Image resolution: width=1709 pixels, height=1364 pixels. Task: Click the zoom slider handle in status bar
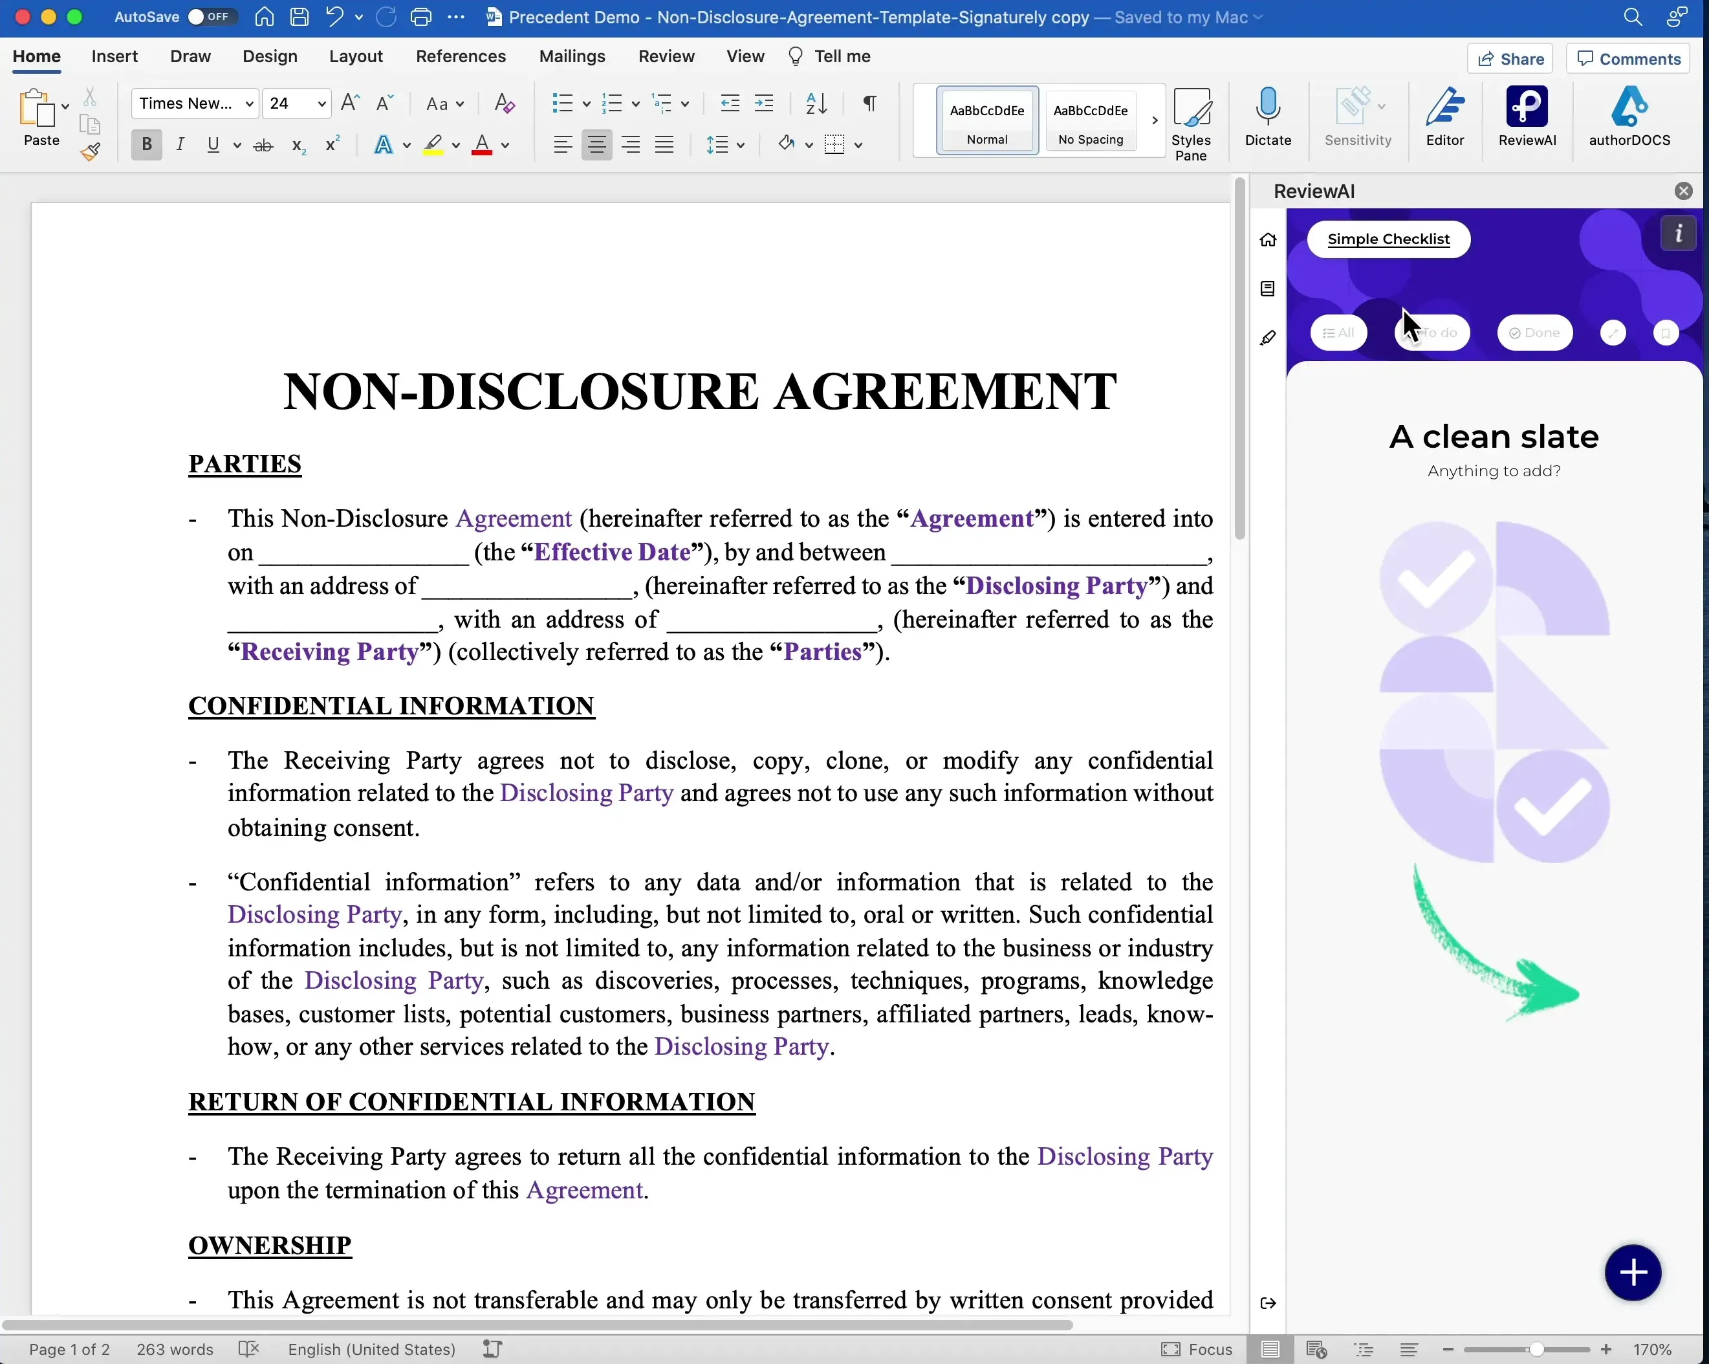coord(1536,1349)
